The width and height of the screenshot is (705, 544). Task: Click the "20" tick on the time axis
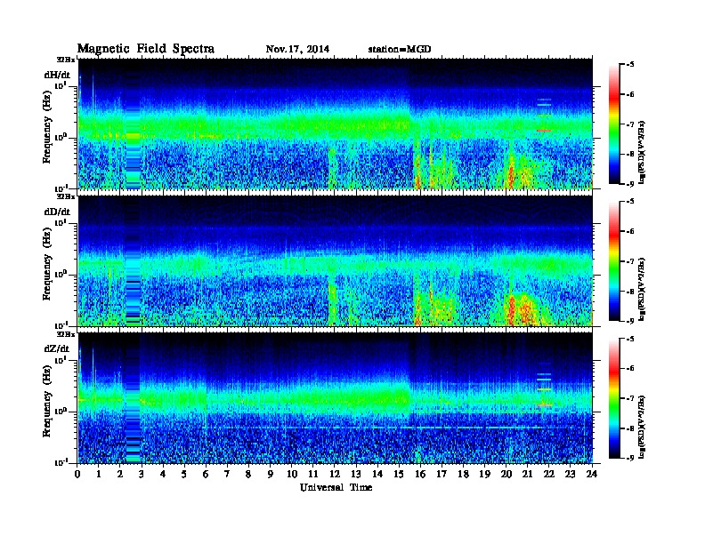(506, 474)
